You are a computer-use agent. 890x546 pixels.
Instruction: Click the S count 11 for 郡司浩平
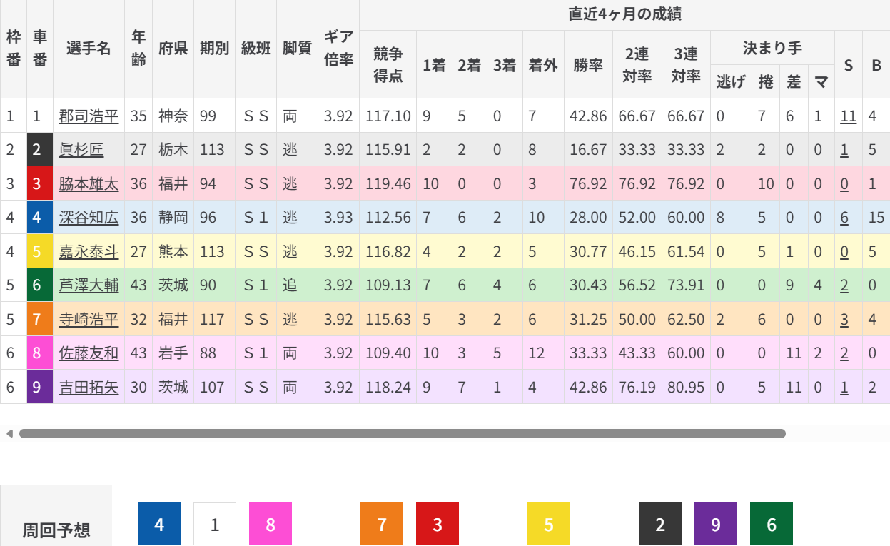848,116
